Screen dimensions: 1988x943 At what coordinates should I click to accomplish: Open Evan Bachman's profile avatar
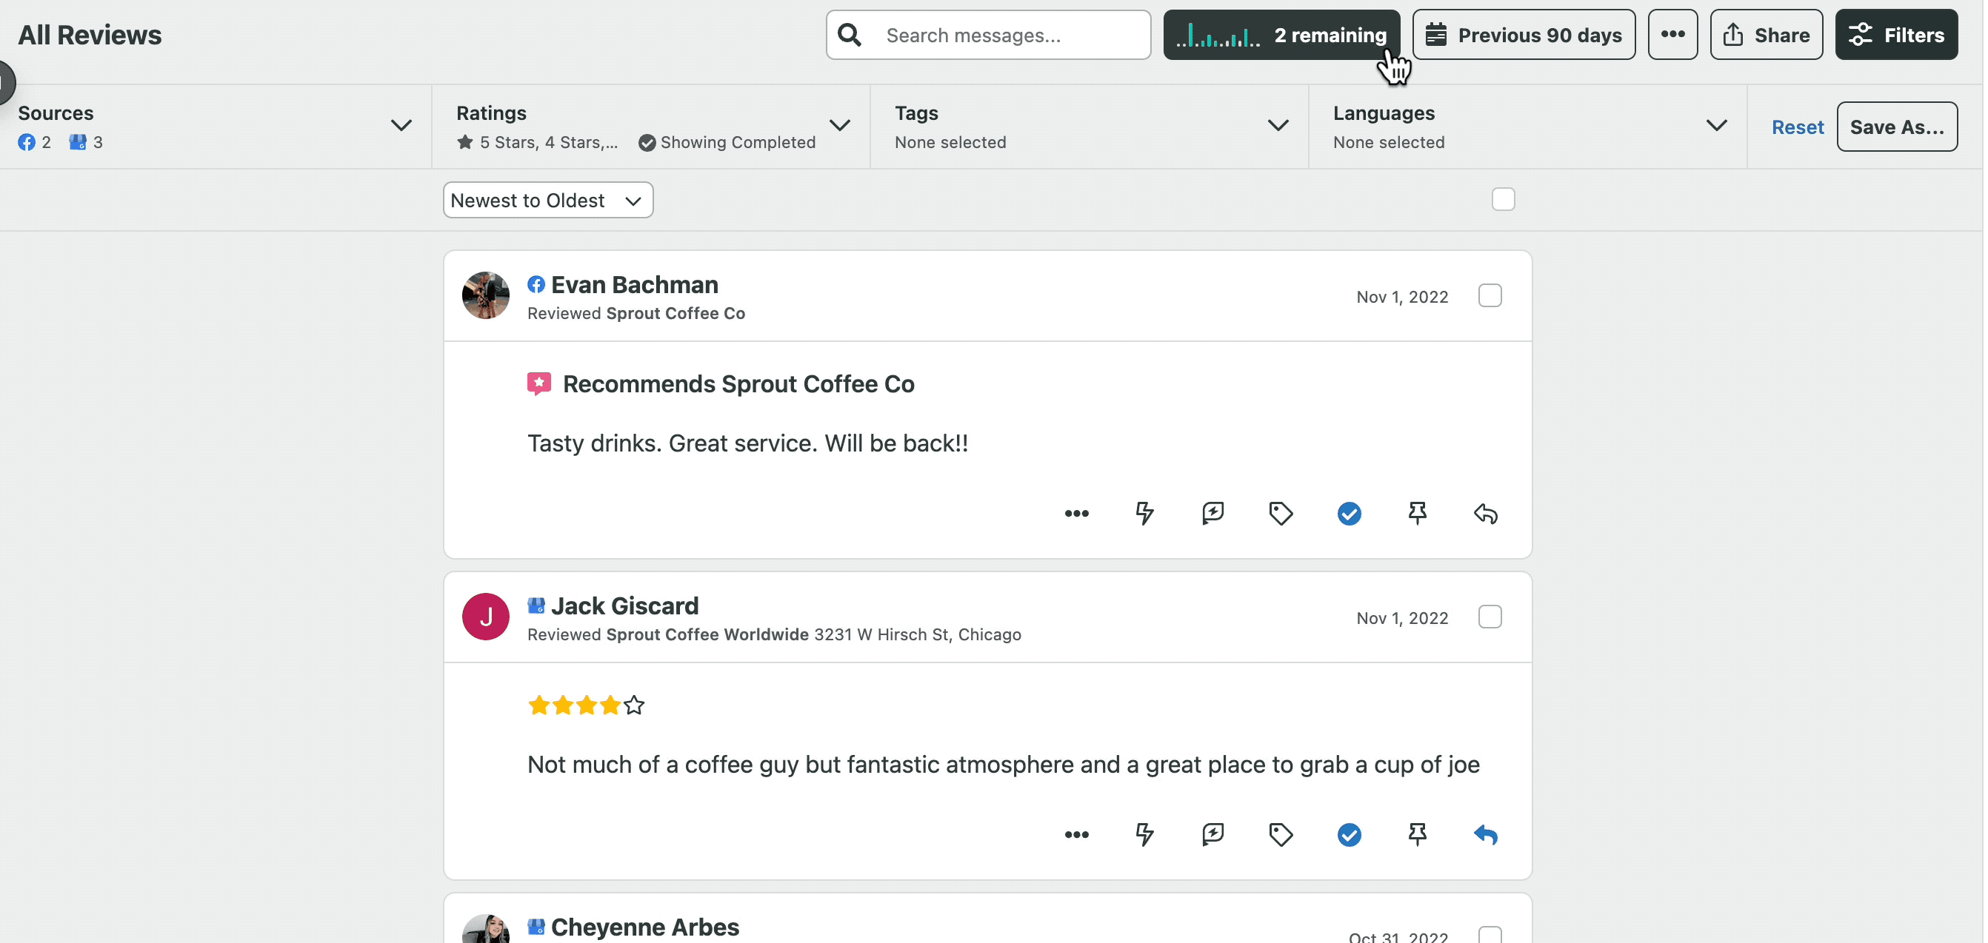[x=485, y=295]
